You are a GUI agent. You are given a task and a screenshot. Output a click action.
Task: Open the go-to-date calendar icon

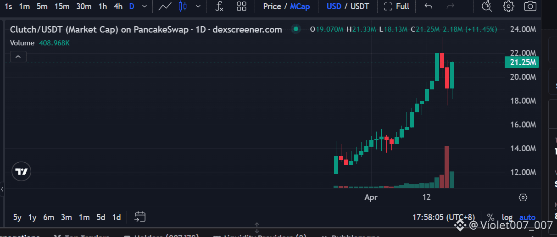click(140, 217)
